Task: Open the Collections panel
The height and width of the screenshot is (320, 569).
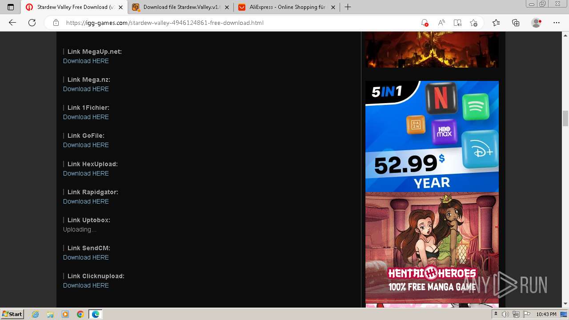Action: pyautogui.click(x=516, y=23)
